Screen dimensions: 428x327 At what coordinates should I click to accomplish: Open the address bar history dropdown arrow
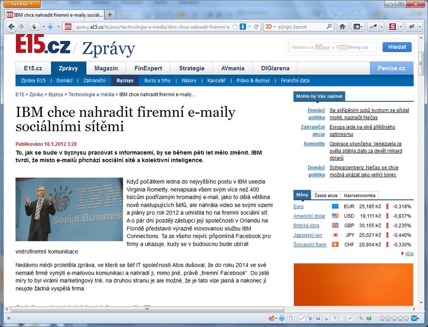(x=249, y=27)
